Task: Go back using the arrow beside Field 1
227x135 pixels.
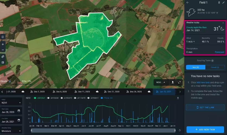Action: pos(187,2)
